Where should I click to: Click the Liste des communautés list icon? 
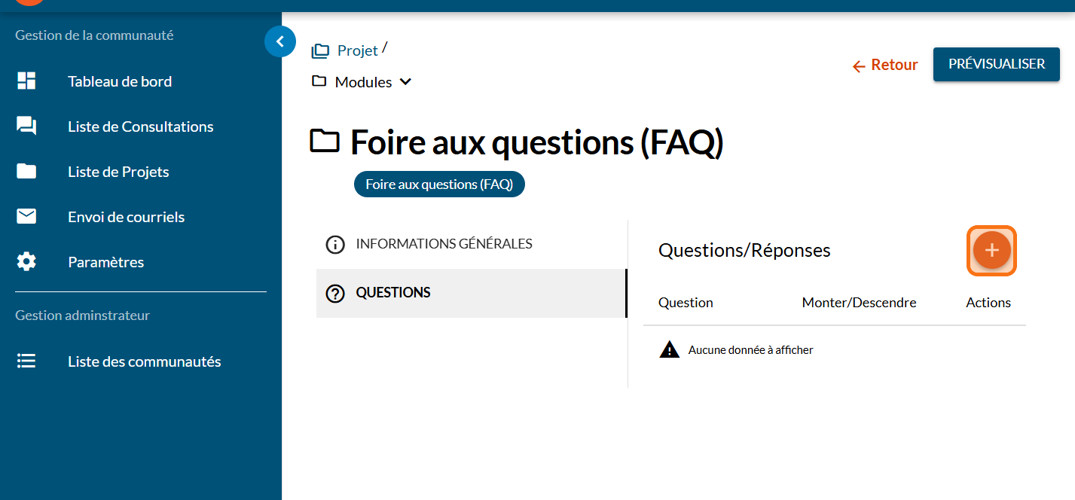pyautogui.click(x=26, y=361)
